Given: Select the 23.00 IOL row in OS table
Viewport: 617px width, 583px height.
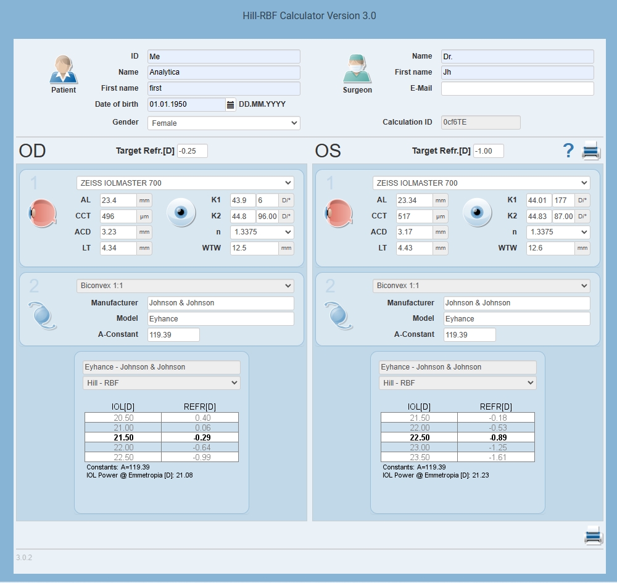Looking at the screenshot, I should point(457,447).
